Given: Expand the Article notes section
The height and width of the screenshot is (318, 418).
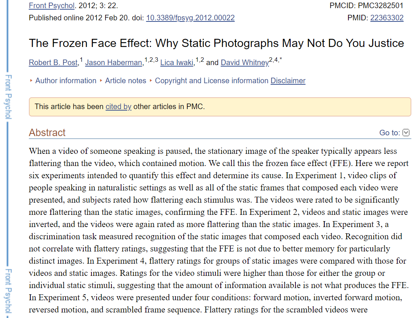Looking at the screenshot, I should pyautogui.click(x=126, y=81).
